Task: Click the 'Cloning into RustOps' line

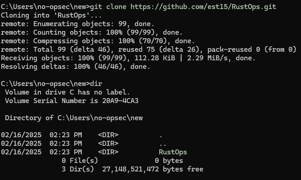Action: point(51,15)
